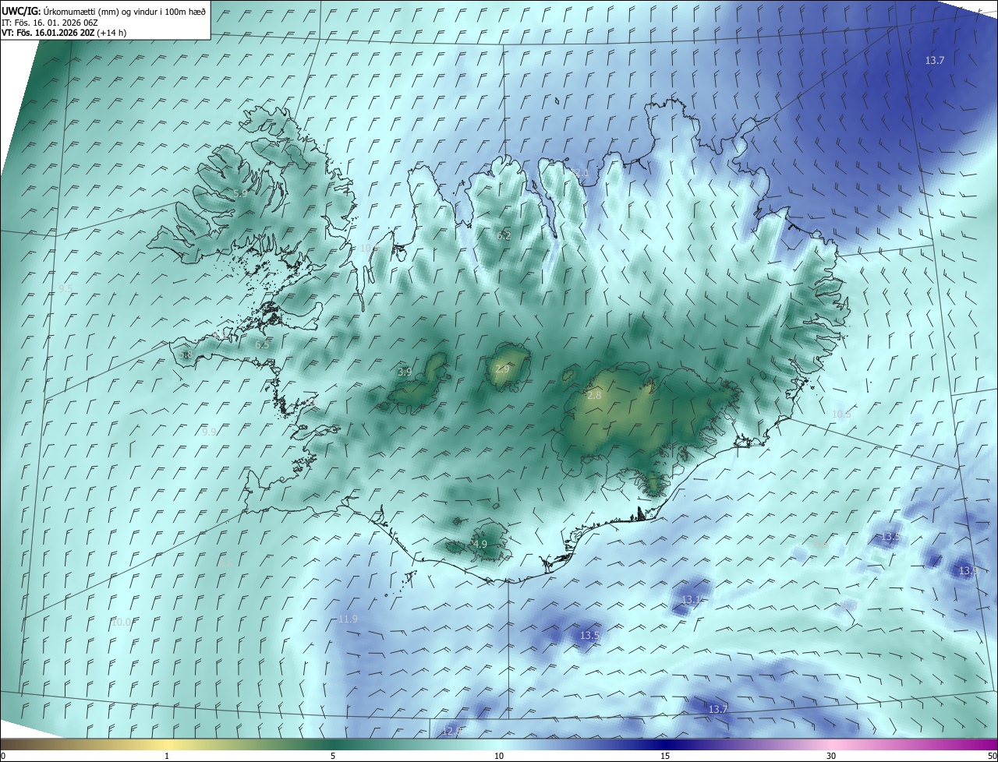
Task: Click the 6.5 value label on the map
Action: point(262,345)
